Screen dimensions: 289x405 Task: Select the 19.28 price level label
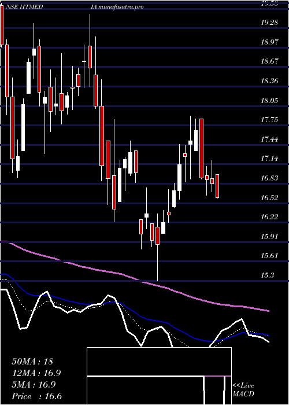[269, 22]
